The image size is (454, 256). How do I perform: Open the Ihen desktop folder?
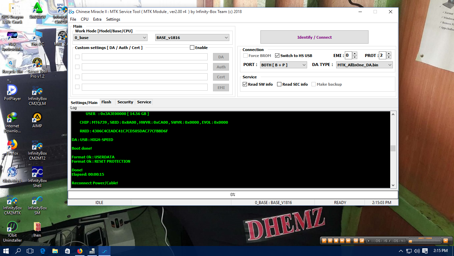(37, 230)
